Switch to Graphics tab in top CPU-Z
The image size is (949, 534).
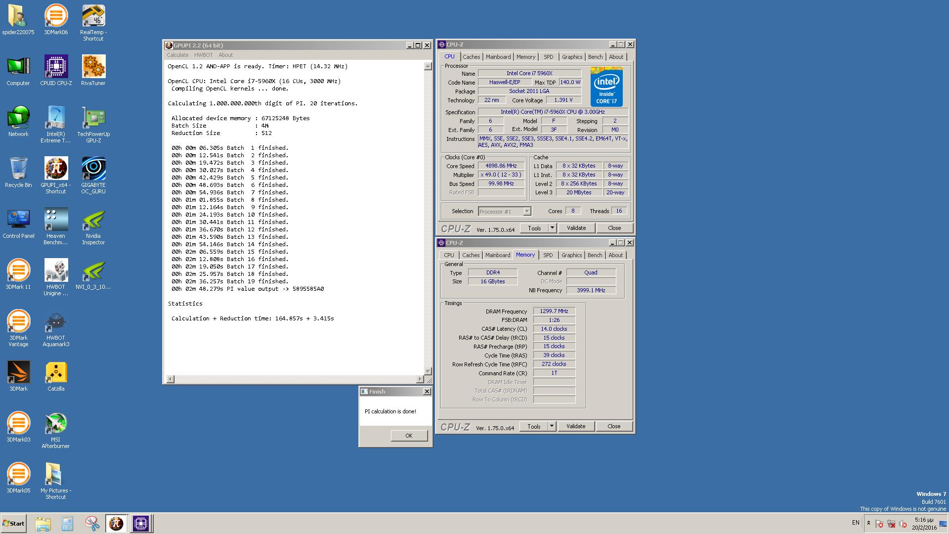click(572, 57)
